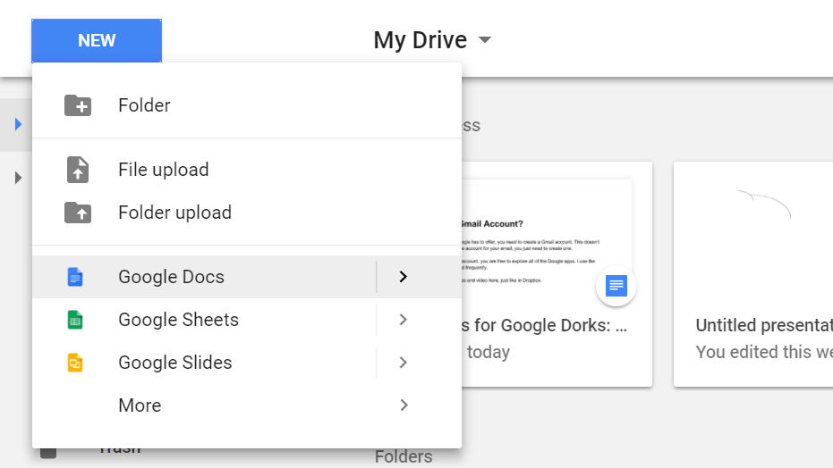Expand the Google Sheets submenu arrow
The image size is (833, 468).
[x=404, y=320]
